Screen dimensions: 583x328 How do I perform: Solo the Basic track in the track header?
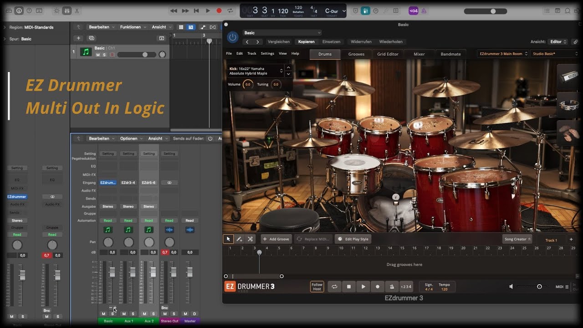(104, 55)
